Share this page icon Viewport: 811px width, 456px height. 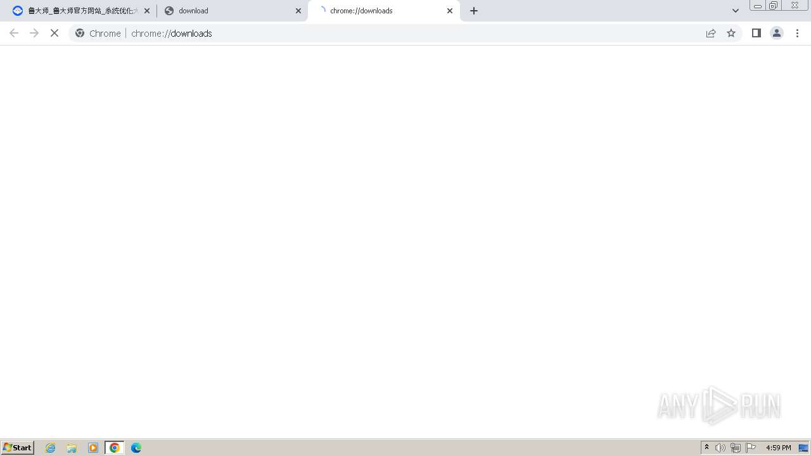point(711,33)
